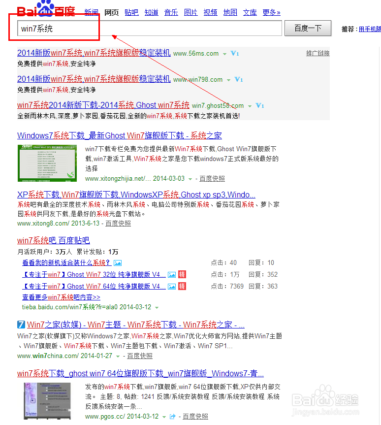Image resolution: width=381 pixels, height=425 pixels.
Task: Expand dropdown arrow after www.pgos.cc 2014-03-12
Action: pos(164,417)
